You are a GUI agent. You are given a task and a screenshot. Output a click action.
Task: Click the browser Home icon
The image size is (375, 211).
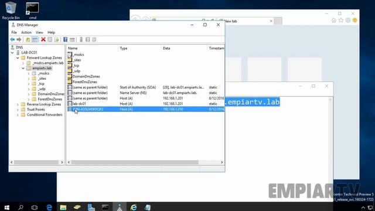(x=334, y=21)
